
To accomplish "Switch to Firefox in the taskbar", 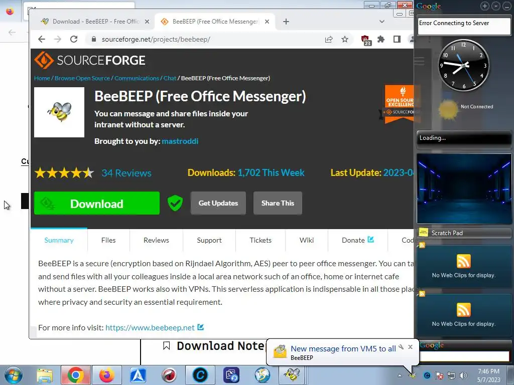I will click(107, 375).
